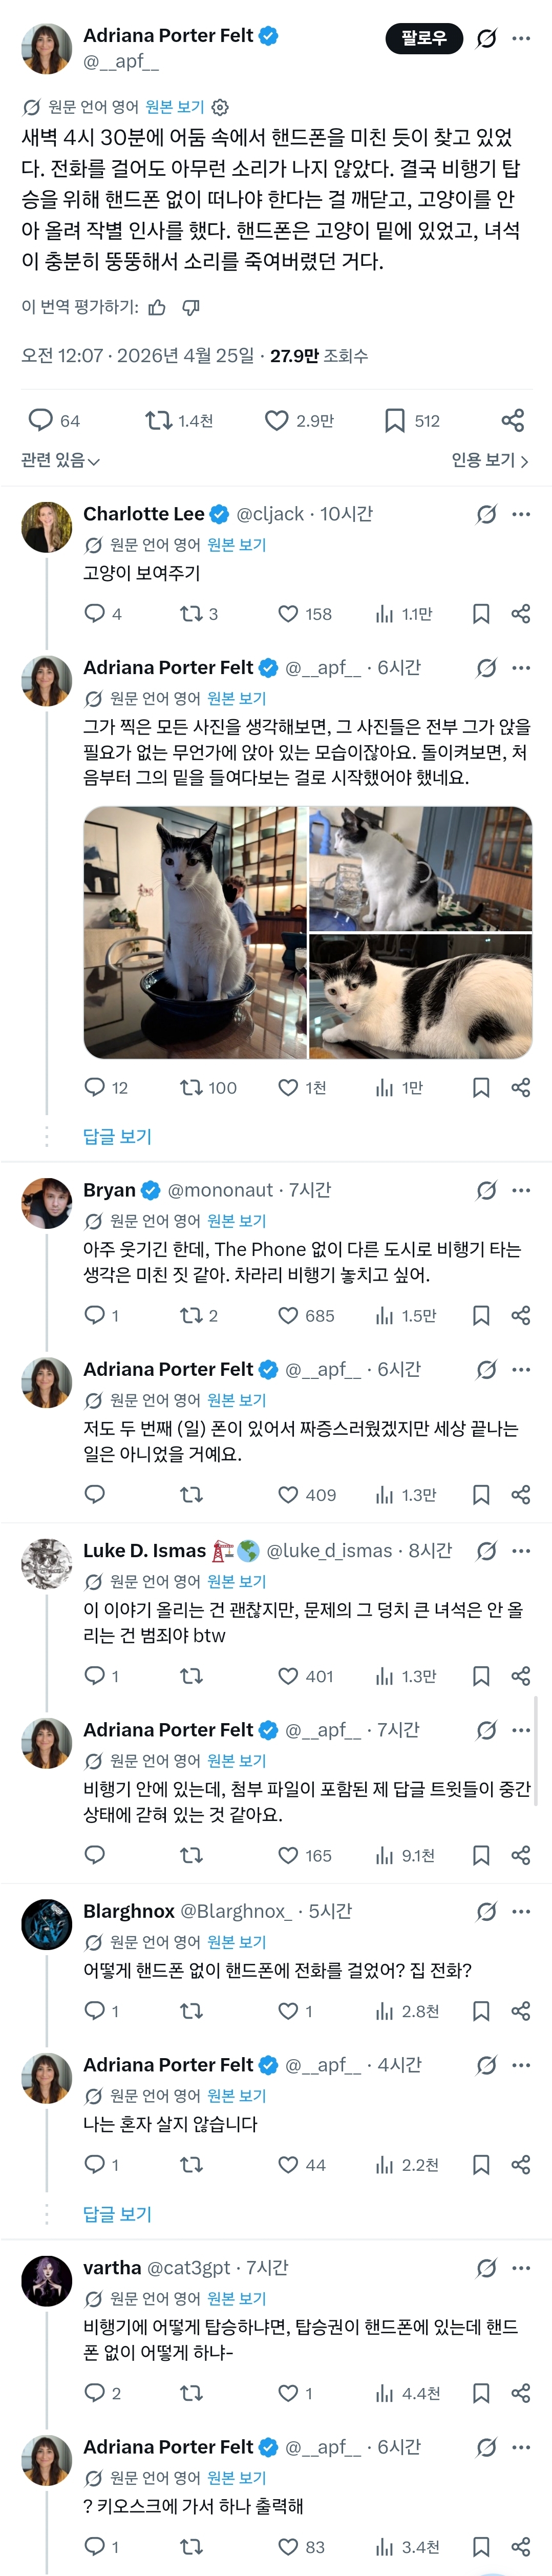This screenshot has height=2576, width=552.
Task: Share the main post
Action: (513, 421)
